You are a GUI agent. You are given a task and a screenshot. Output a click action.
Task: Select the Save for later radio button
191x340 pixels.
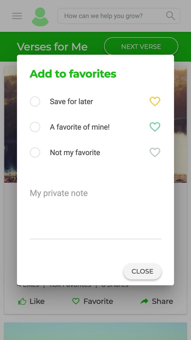35,101
